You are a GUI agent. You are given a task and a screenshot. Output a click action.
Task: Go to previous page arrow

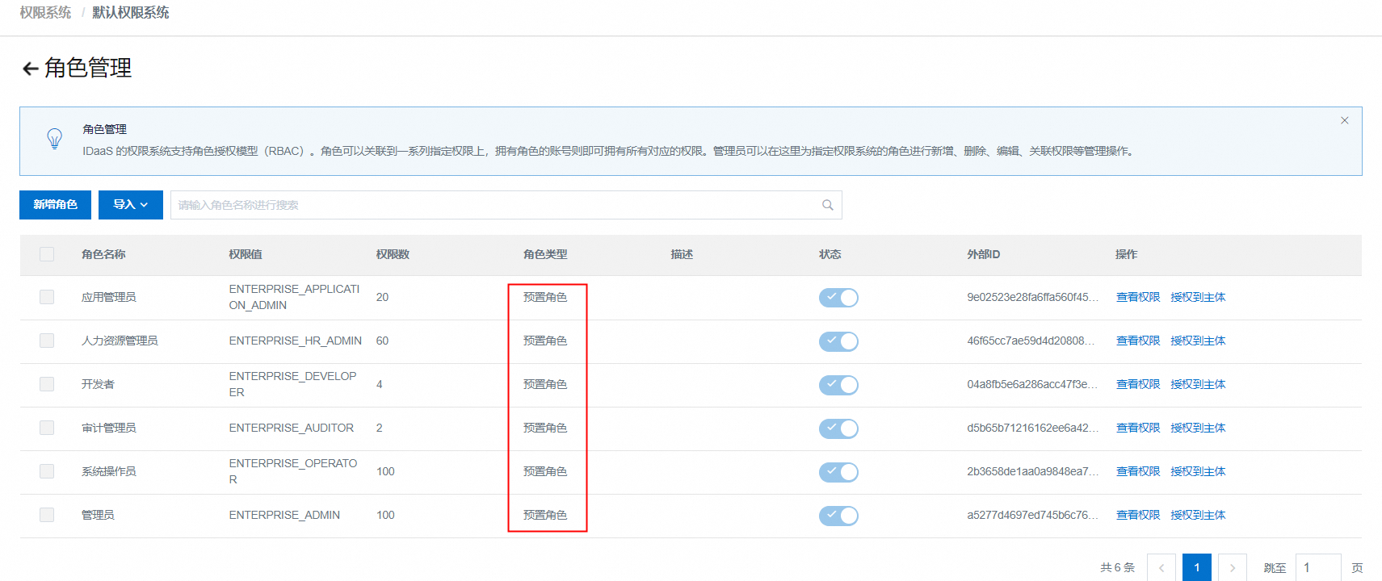[1161, 567]
